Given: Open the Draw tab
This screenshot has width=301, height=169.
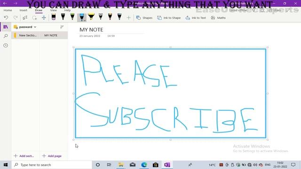Looking at the screenshot, I should click(x=39, y=10).
